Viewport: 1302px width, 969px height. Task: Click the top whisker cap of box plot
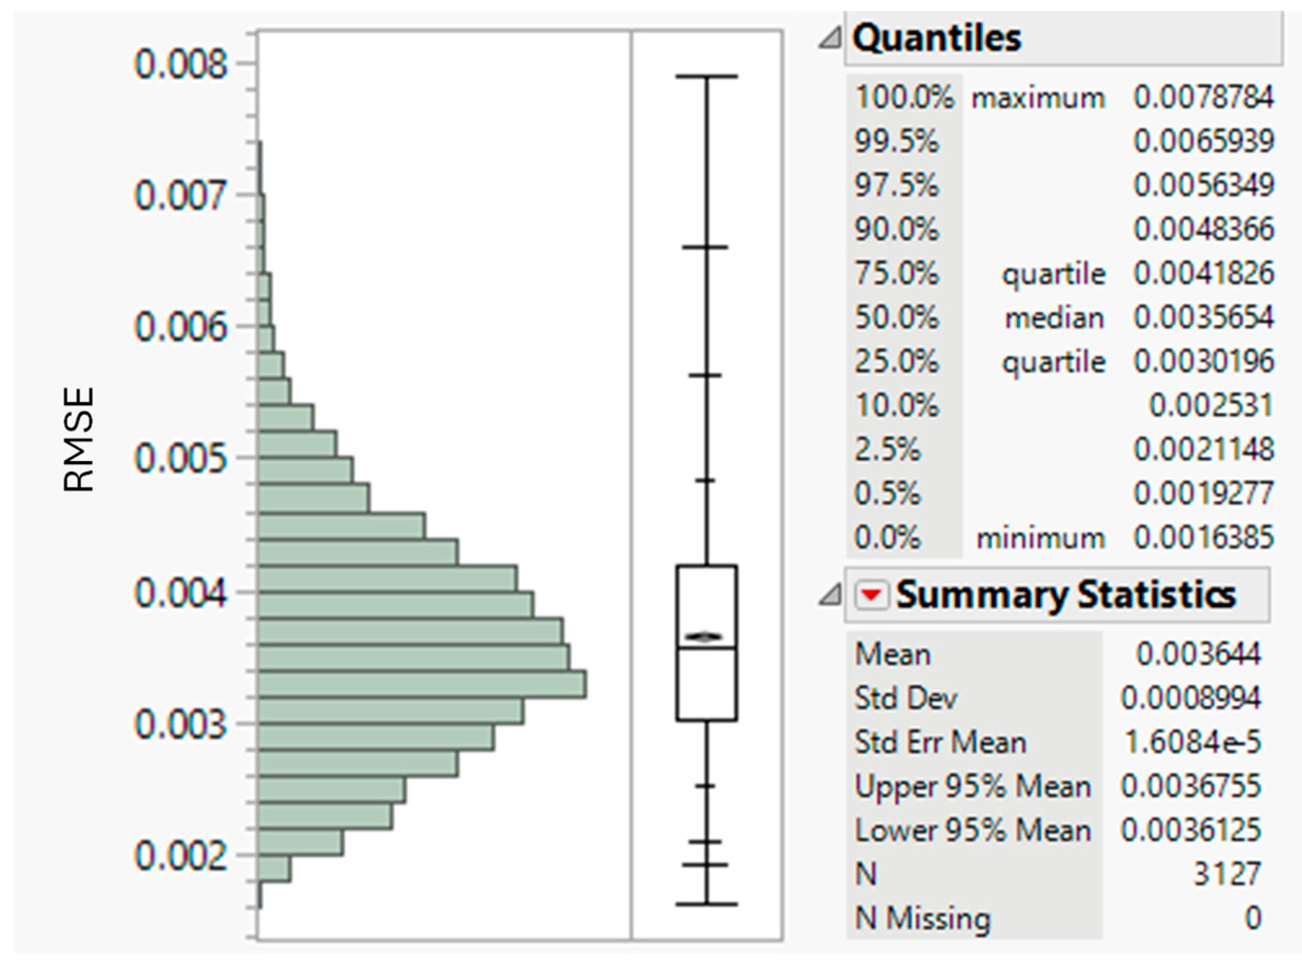pos(706,77)
